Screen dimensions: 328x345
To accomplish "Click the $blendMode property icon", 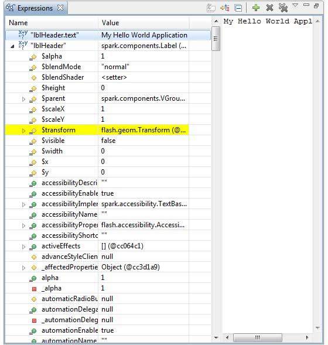I will [x=33, y=67].
